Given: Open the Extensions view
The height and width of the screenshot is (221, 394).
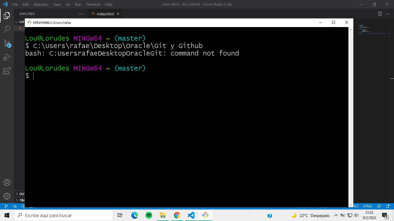Looking at the screenshot, I should pos(7,71).
